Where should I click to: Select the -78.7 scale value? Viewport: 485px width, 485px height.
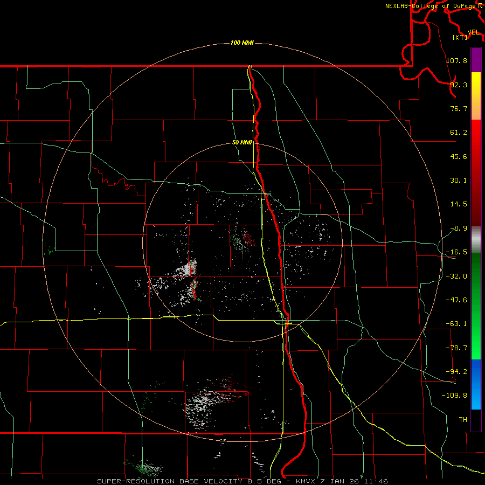[456, 348]
